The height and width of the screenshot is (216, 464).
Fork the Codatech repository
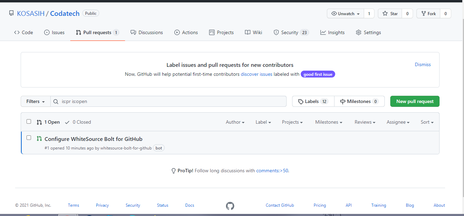point(429,14)
